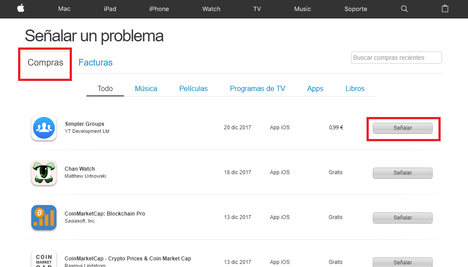
Task: Open the Soporte menu item
Action: (356, 9)
